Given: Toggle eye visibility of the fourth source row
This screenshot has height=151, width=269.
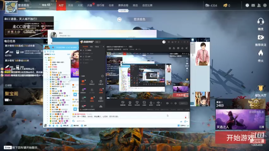Looking at the screenshot, I should coord(81,60).
